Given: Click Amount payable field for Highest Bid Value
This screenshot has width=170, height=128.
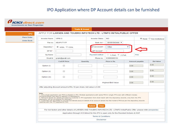Looking at the screenshot, I should pos(136,83).
